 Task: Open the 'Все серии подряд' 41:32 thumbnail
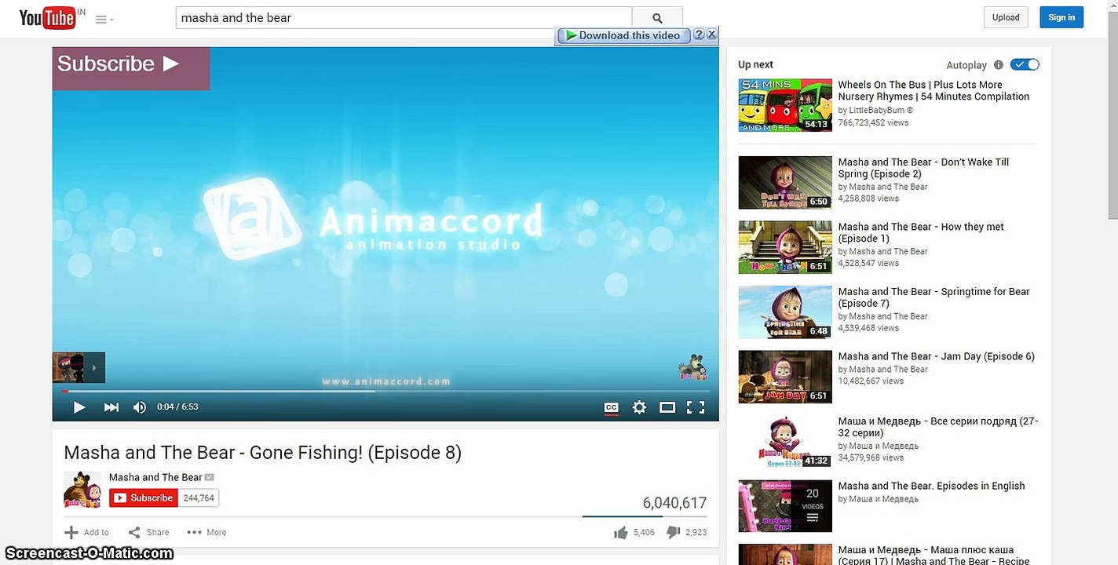click(x=785, y=441)
